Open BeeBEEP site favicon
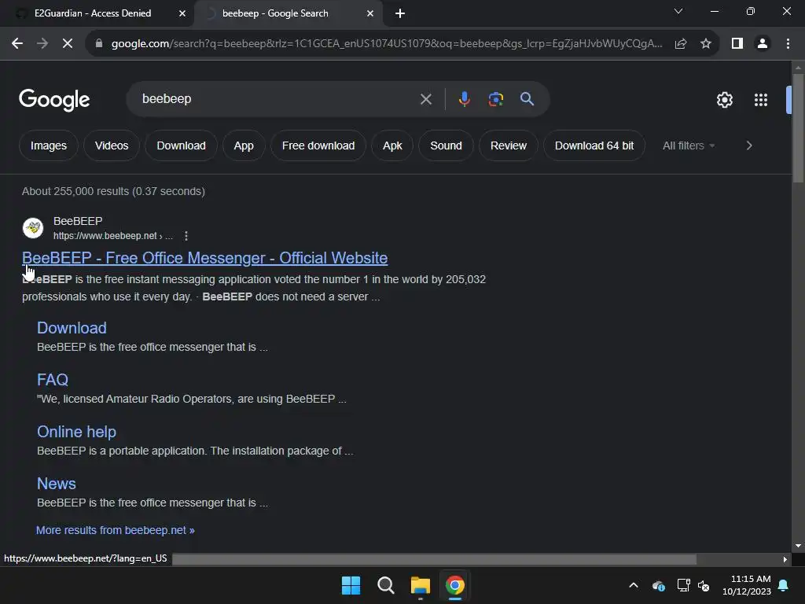Screen dimensions: 805x604 click(33, 228)
